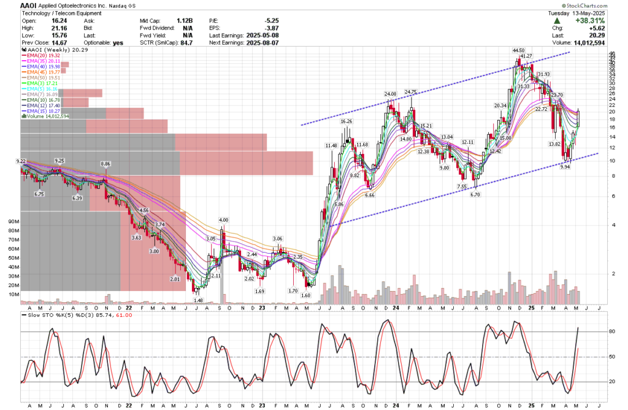Viewport: 628px width, 410px height.
Task: Click the orange EMA(45) line icon
Action: click(24, 72)
